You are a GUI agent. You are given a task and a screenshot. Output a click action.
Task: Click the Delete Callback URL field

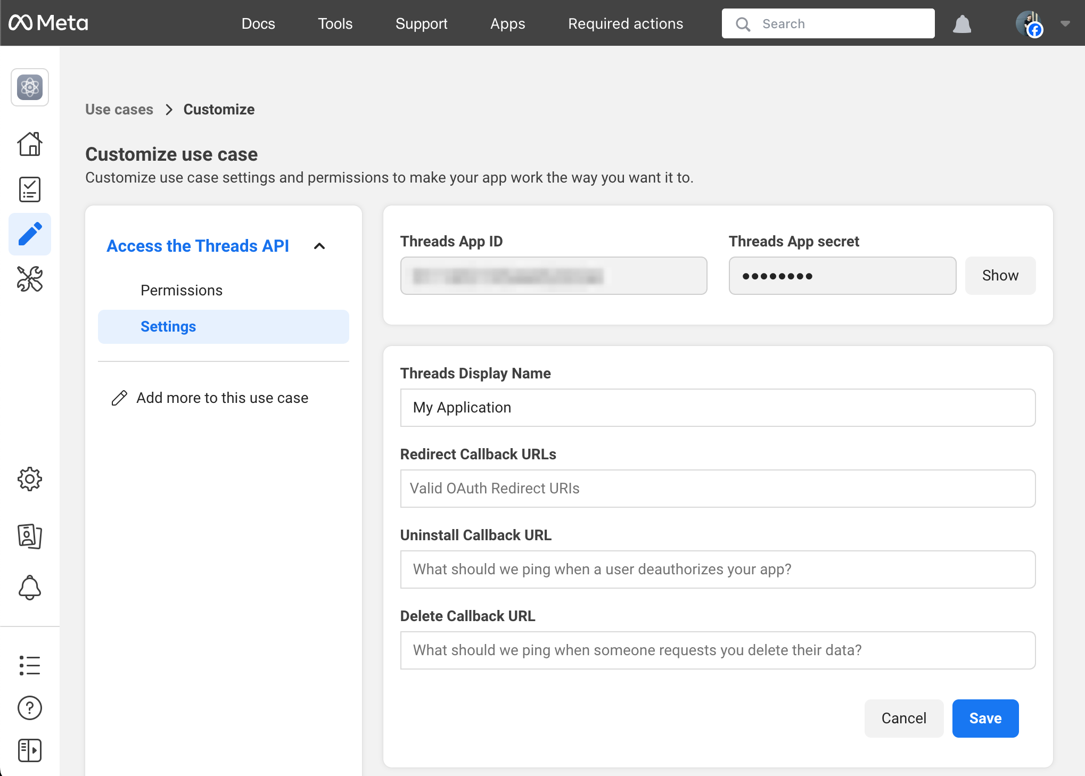[718, 650]
